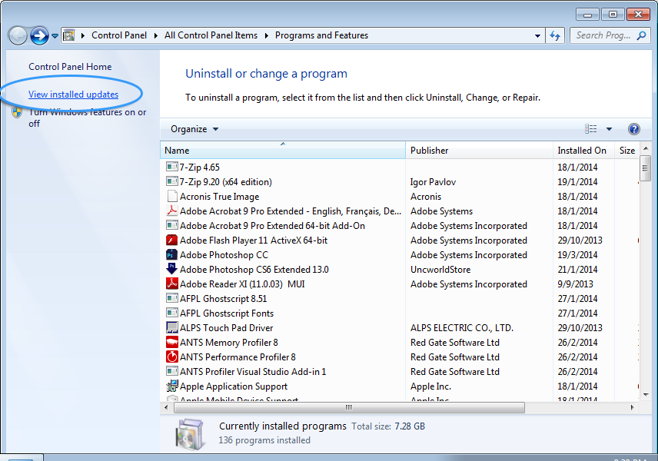Screen dimensions: 658x461
Task: Expand arrow before Control Panel in breadcrumb
Action: click(x=83, y=35)
